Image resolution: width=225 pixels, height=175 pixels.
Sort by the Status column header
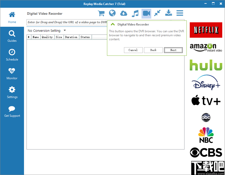pos(85,37)
